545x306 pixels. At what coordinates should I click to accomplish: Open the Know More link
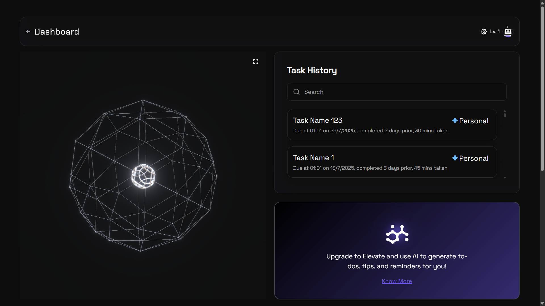pos(397,281)
